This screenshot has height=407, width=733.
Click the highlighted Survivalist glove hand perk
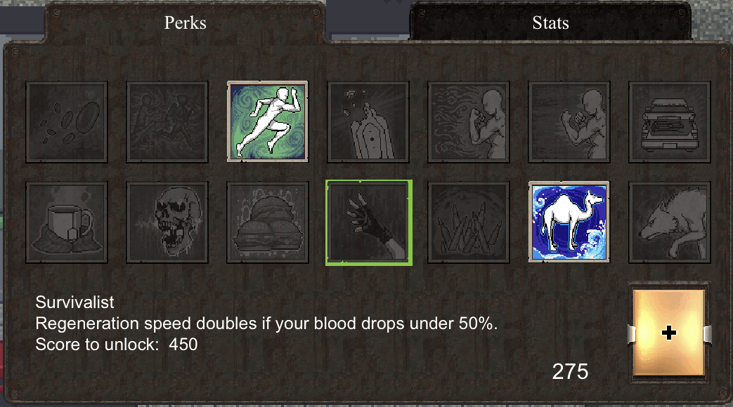pyautogui.click(x=369, y=222)
